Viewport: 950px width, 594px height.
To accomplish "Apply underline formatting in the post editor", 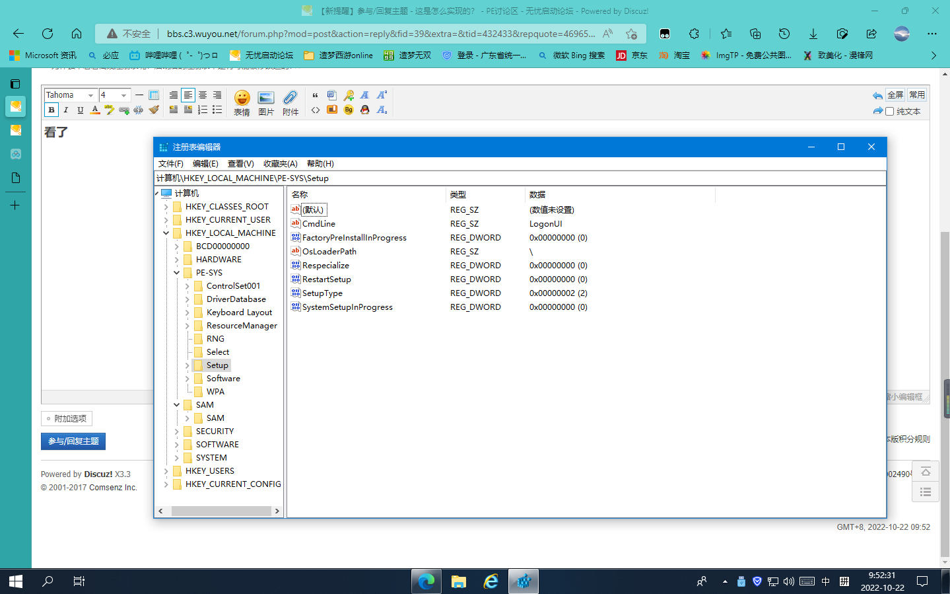I will click(81, 110).
